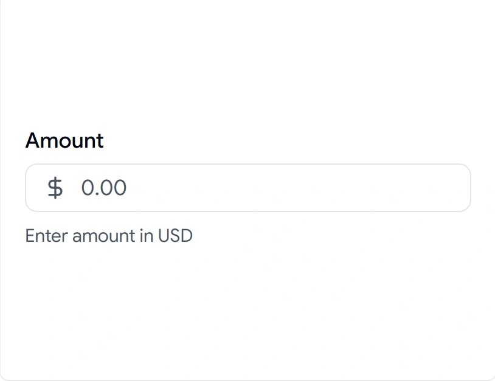Select the currency symbol inside the amount field
The image size is (495, 381).
(x=55, y=188)
